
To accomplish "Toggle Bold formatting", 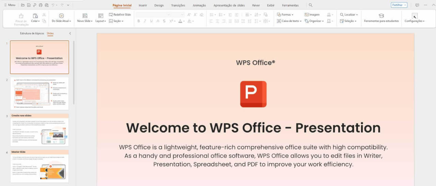I will (139, 21).
